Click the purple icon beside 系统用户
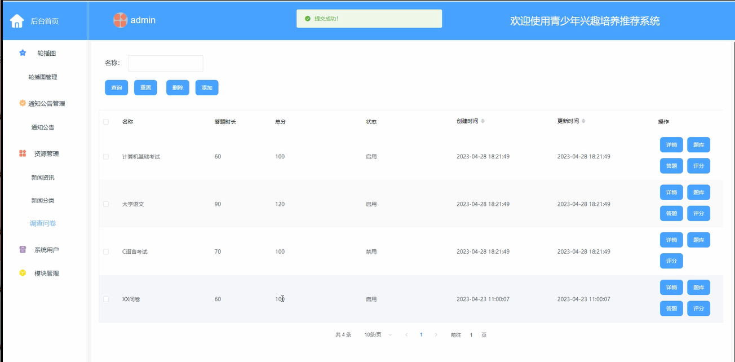The image size is (735, 362). pos(23,250)
